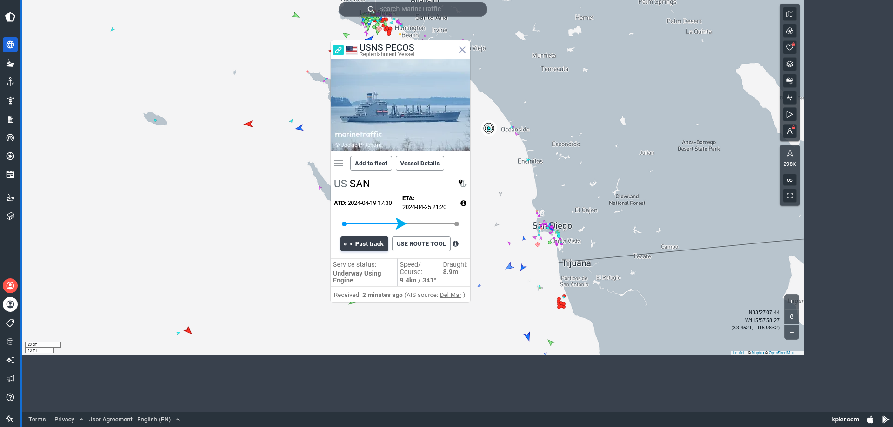The width and height of the screenshot is (893, 427).
Task: Click the US SAN destination port text
Action: 352,184
